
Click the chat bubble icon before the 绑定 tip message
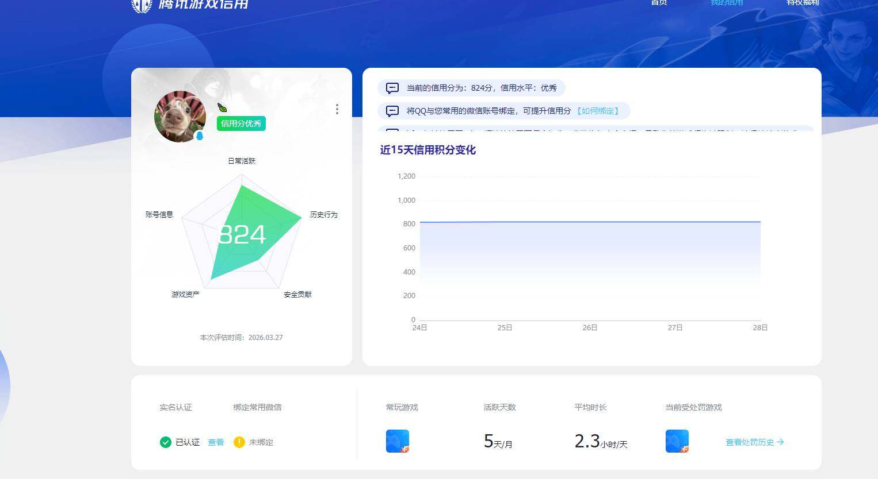pyautogui.click(x=392, y=111)
